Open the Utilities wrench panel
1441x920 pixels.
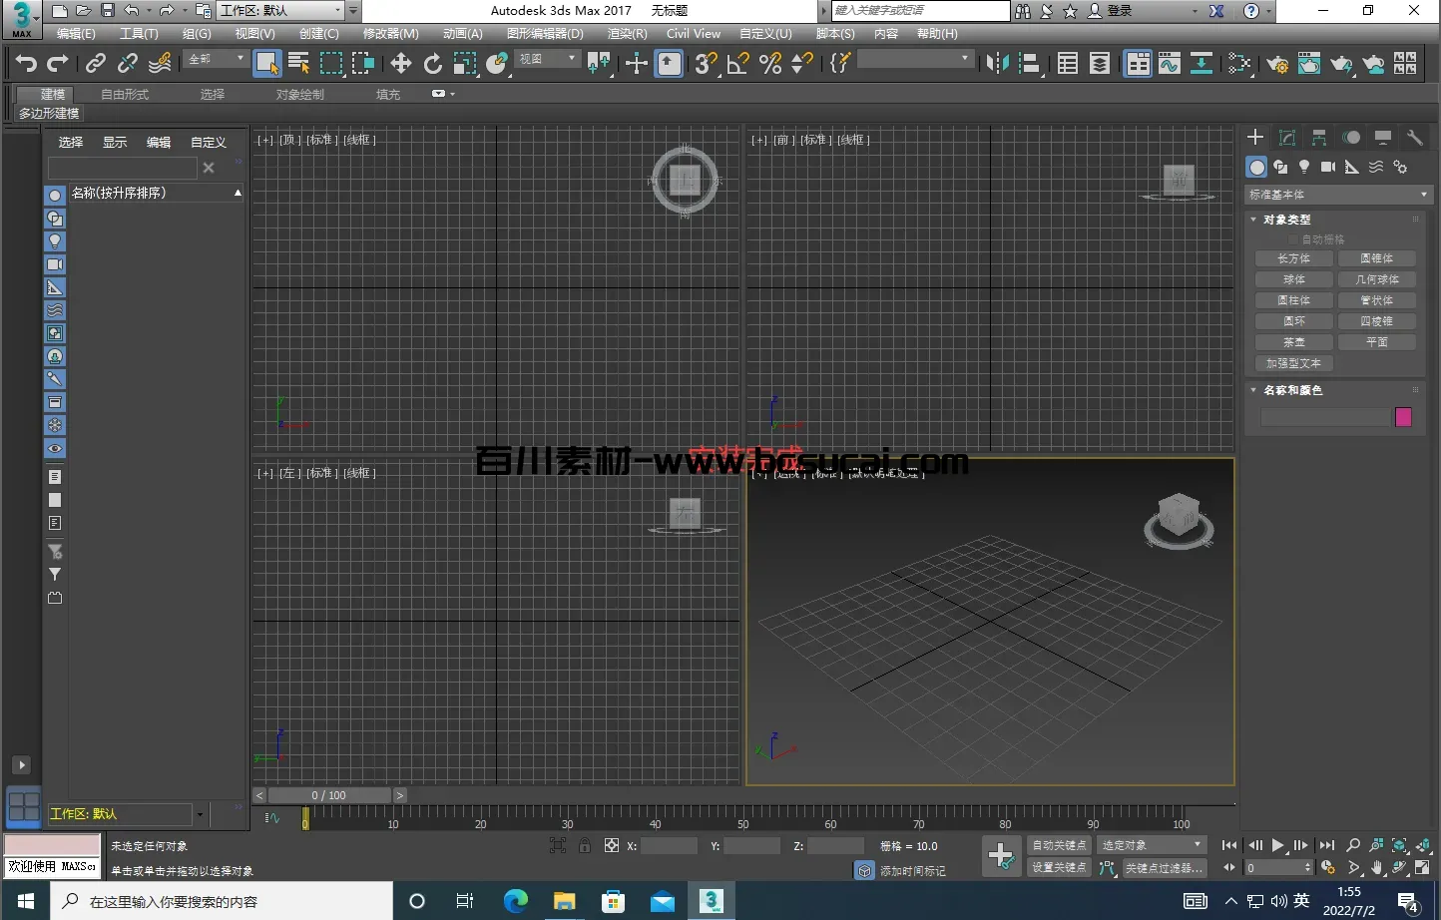tap(1414, 138)
